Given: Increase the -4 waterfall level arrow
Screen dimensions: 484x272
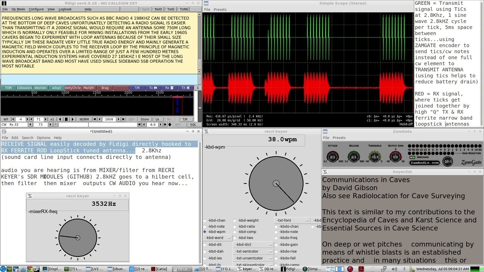Looking at the screenshot, I should tap(27, 119).
